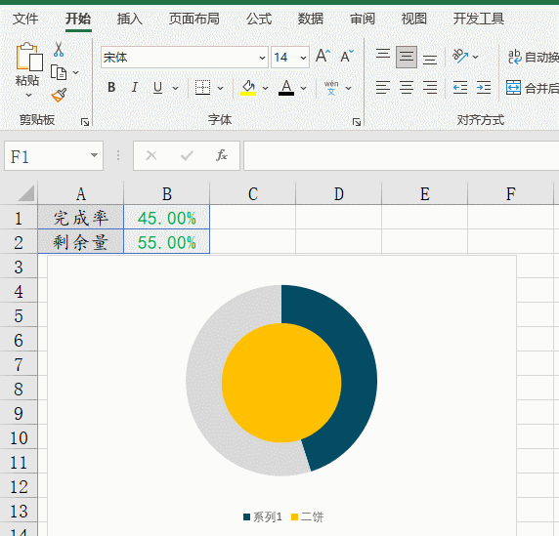Click the wrap text 自动换行 button
Image resolution: width=559 pixels, height=536 pixels.
533,57
